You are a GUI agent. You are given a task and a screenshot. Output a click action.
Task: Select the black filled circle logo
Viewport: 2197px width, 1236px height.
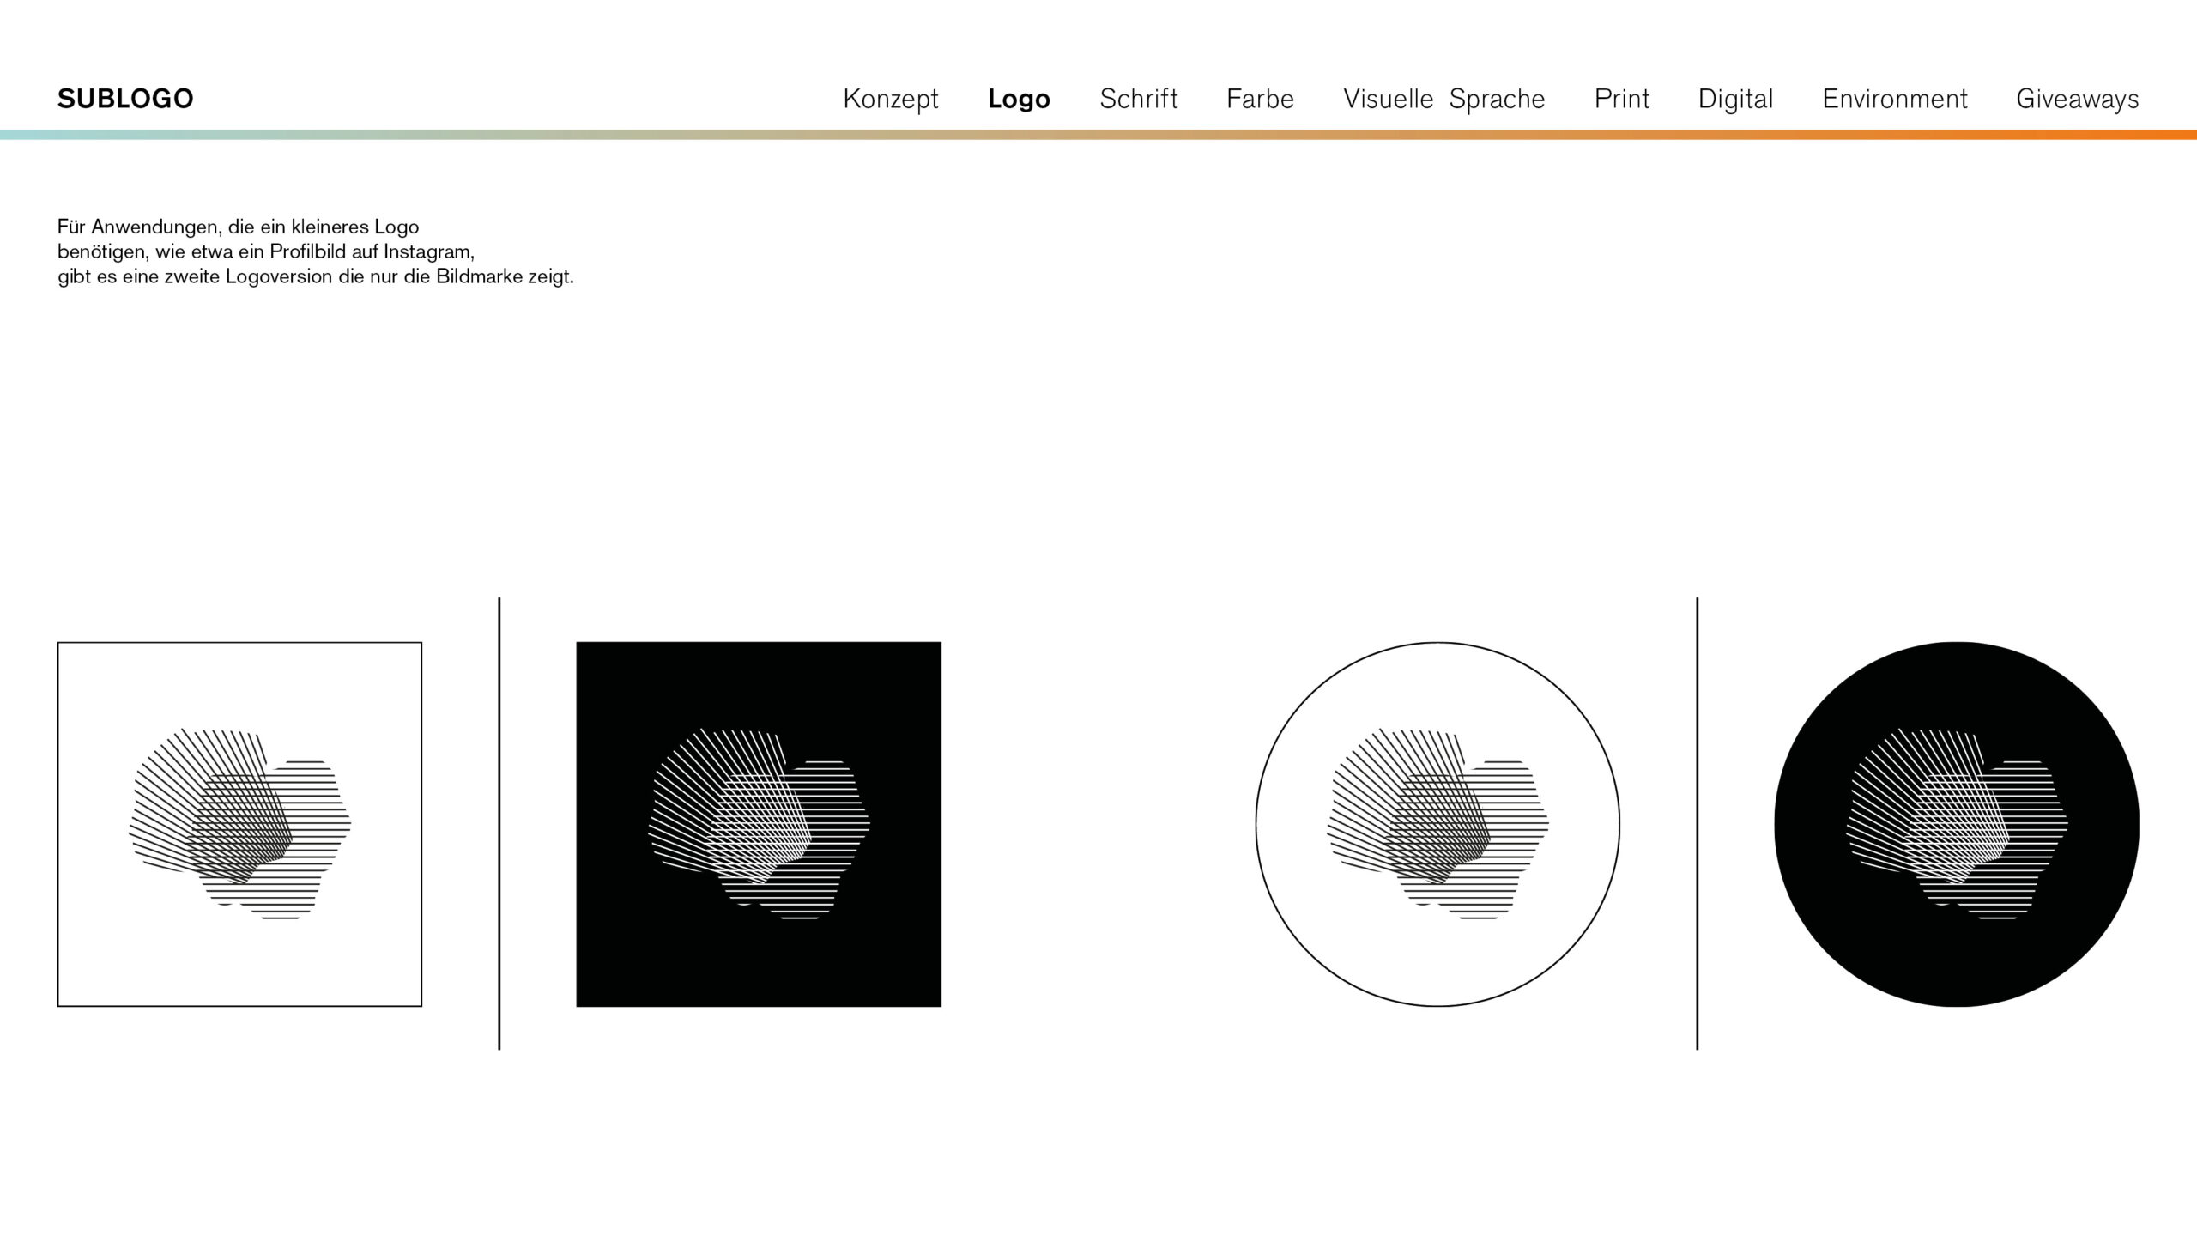(1957, 824)
